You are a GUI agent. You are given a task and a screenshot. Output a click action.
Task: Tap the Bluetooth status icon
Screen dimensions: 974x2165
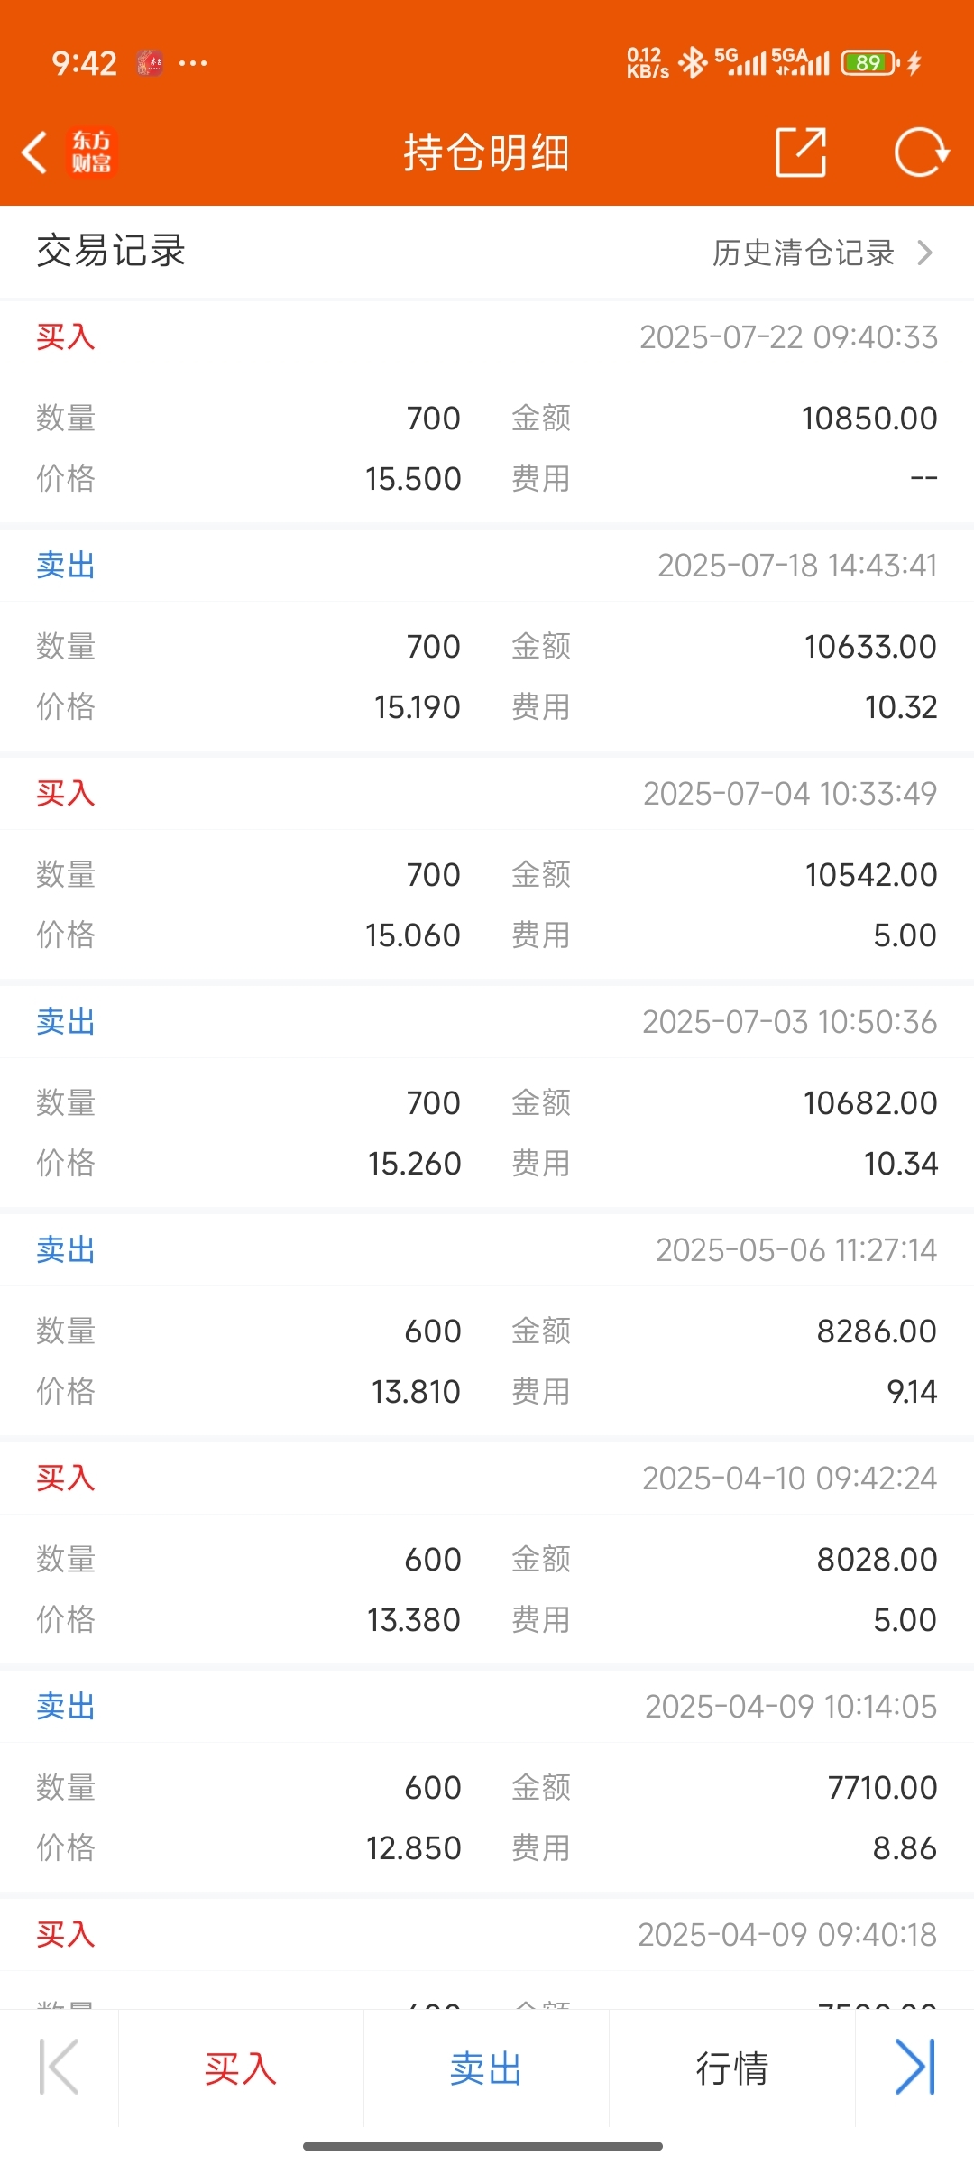pos(693,63)
